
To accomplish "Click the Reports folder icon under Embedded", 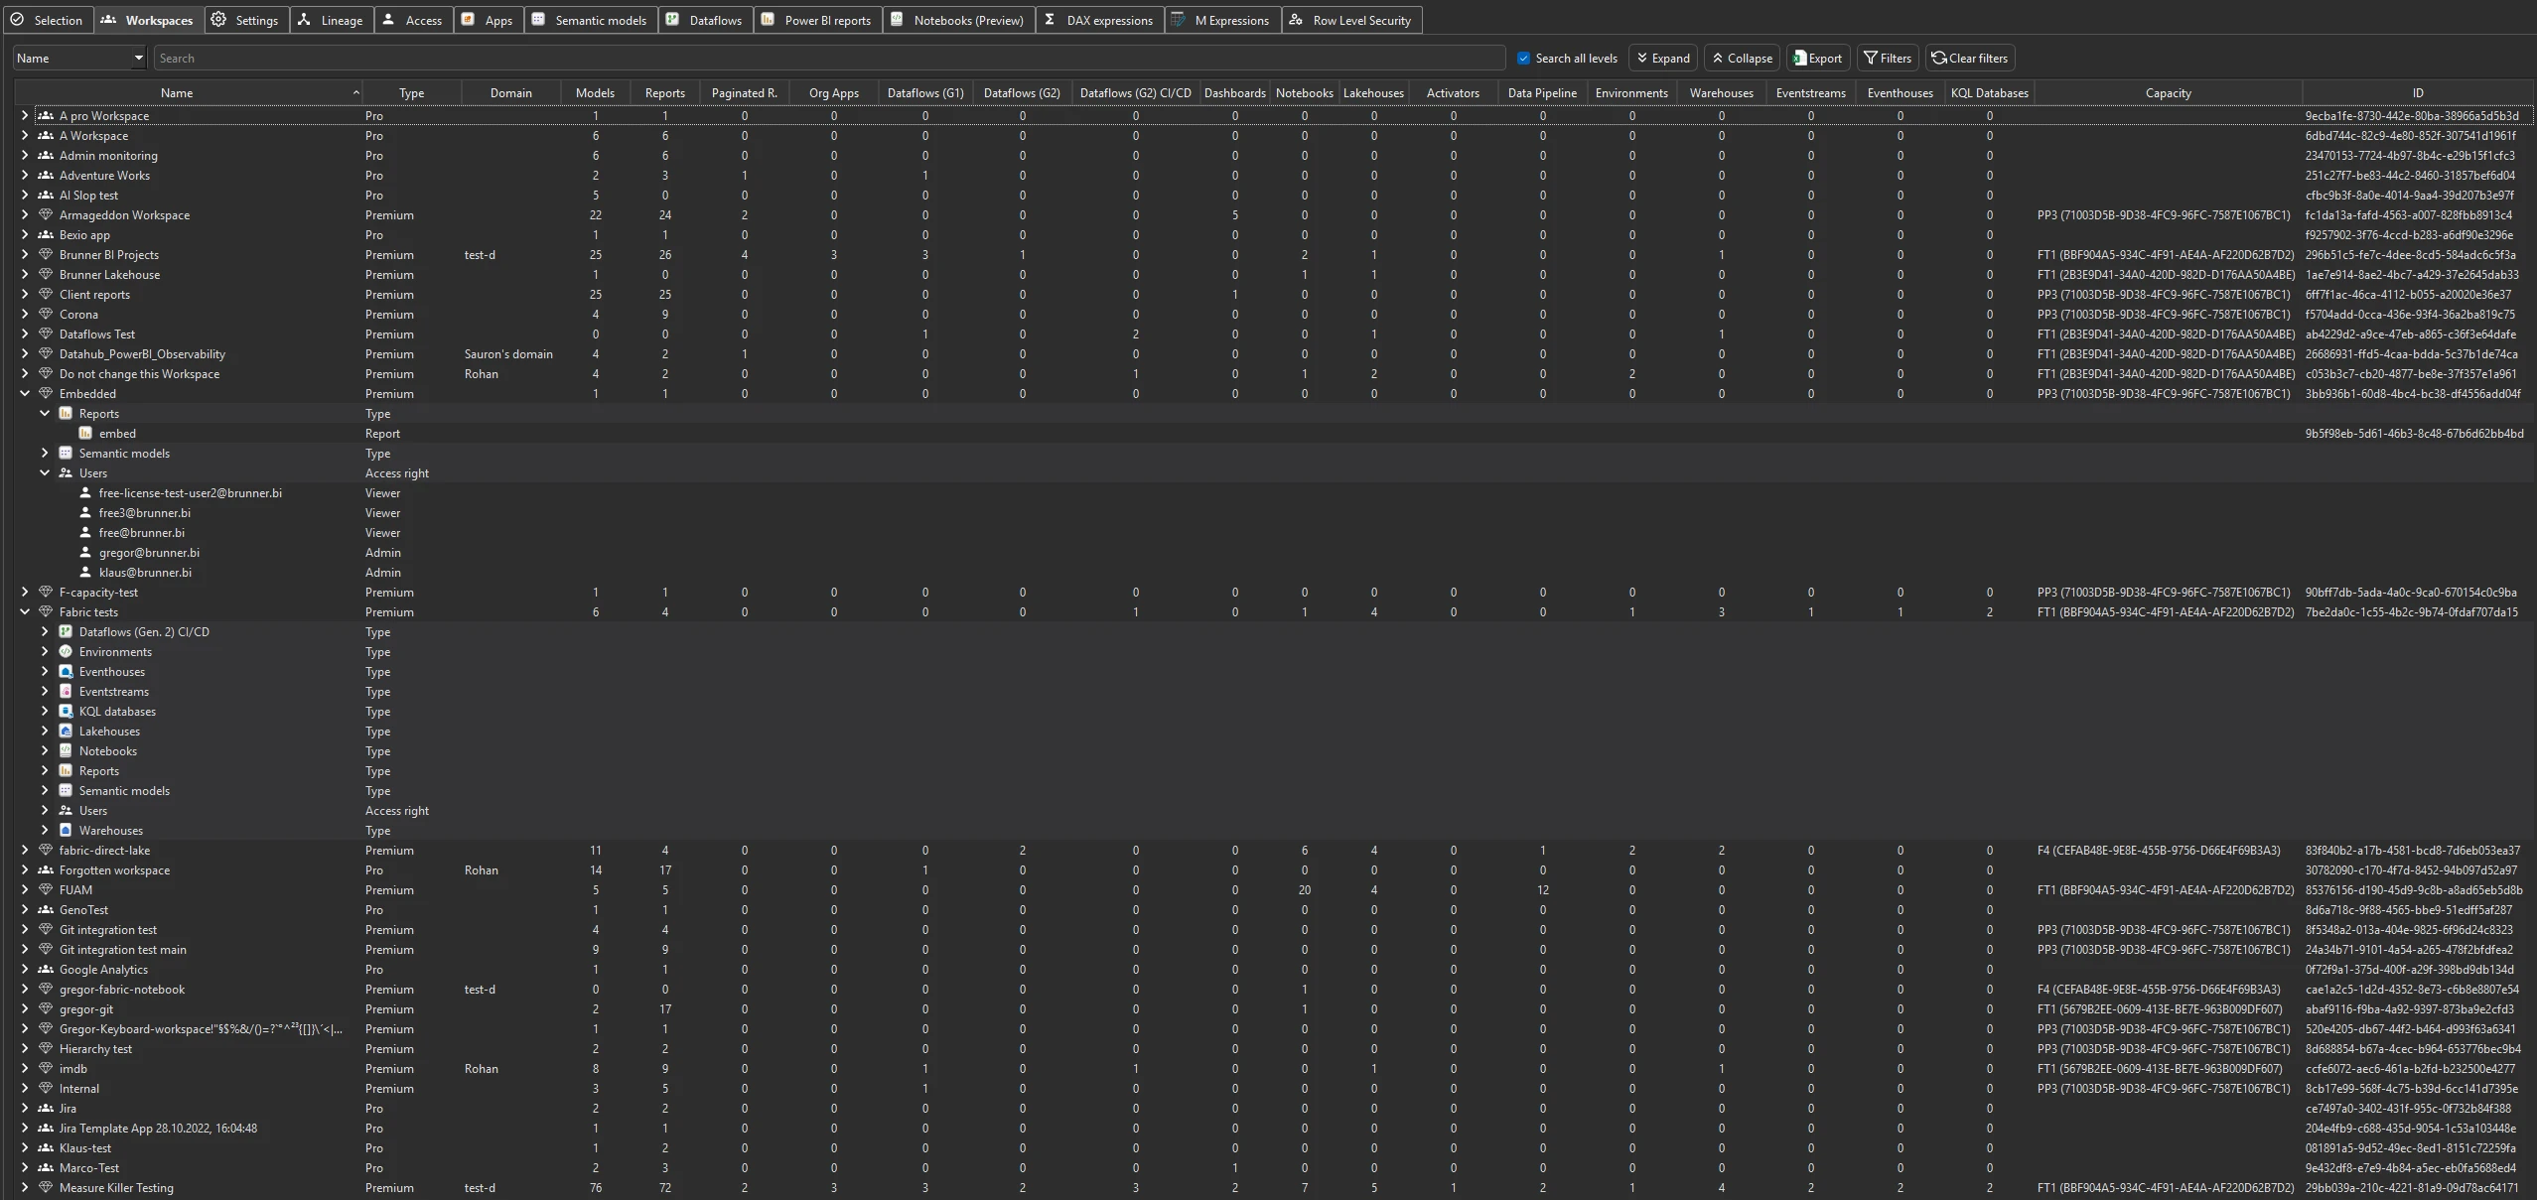I will 66,413.
